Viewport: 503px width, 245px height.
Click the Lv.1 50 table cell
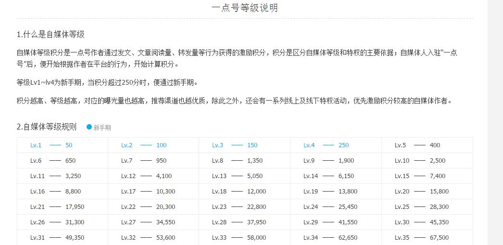[62, 145]
